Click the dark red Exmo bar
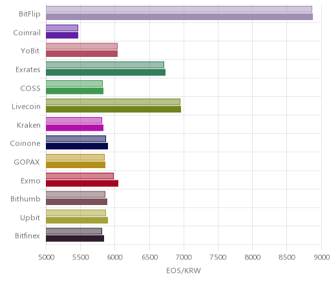Viewport: 331px width, 282px height. coord(82,184)
